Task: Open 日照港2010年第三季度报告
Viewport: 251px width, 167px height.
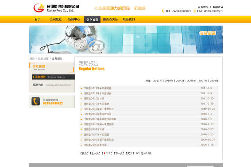Action: point(98,109)
